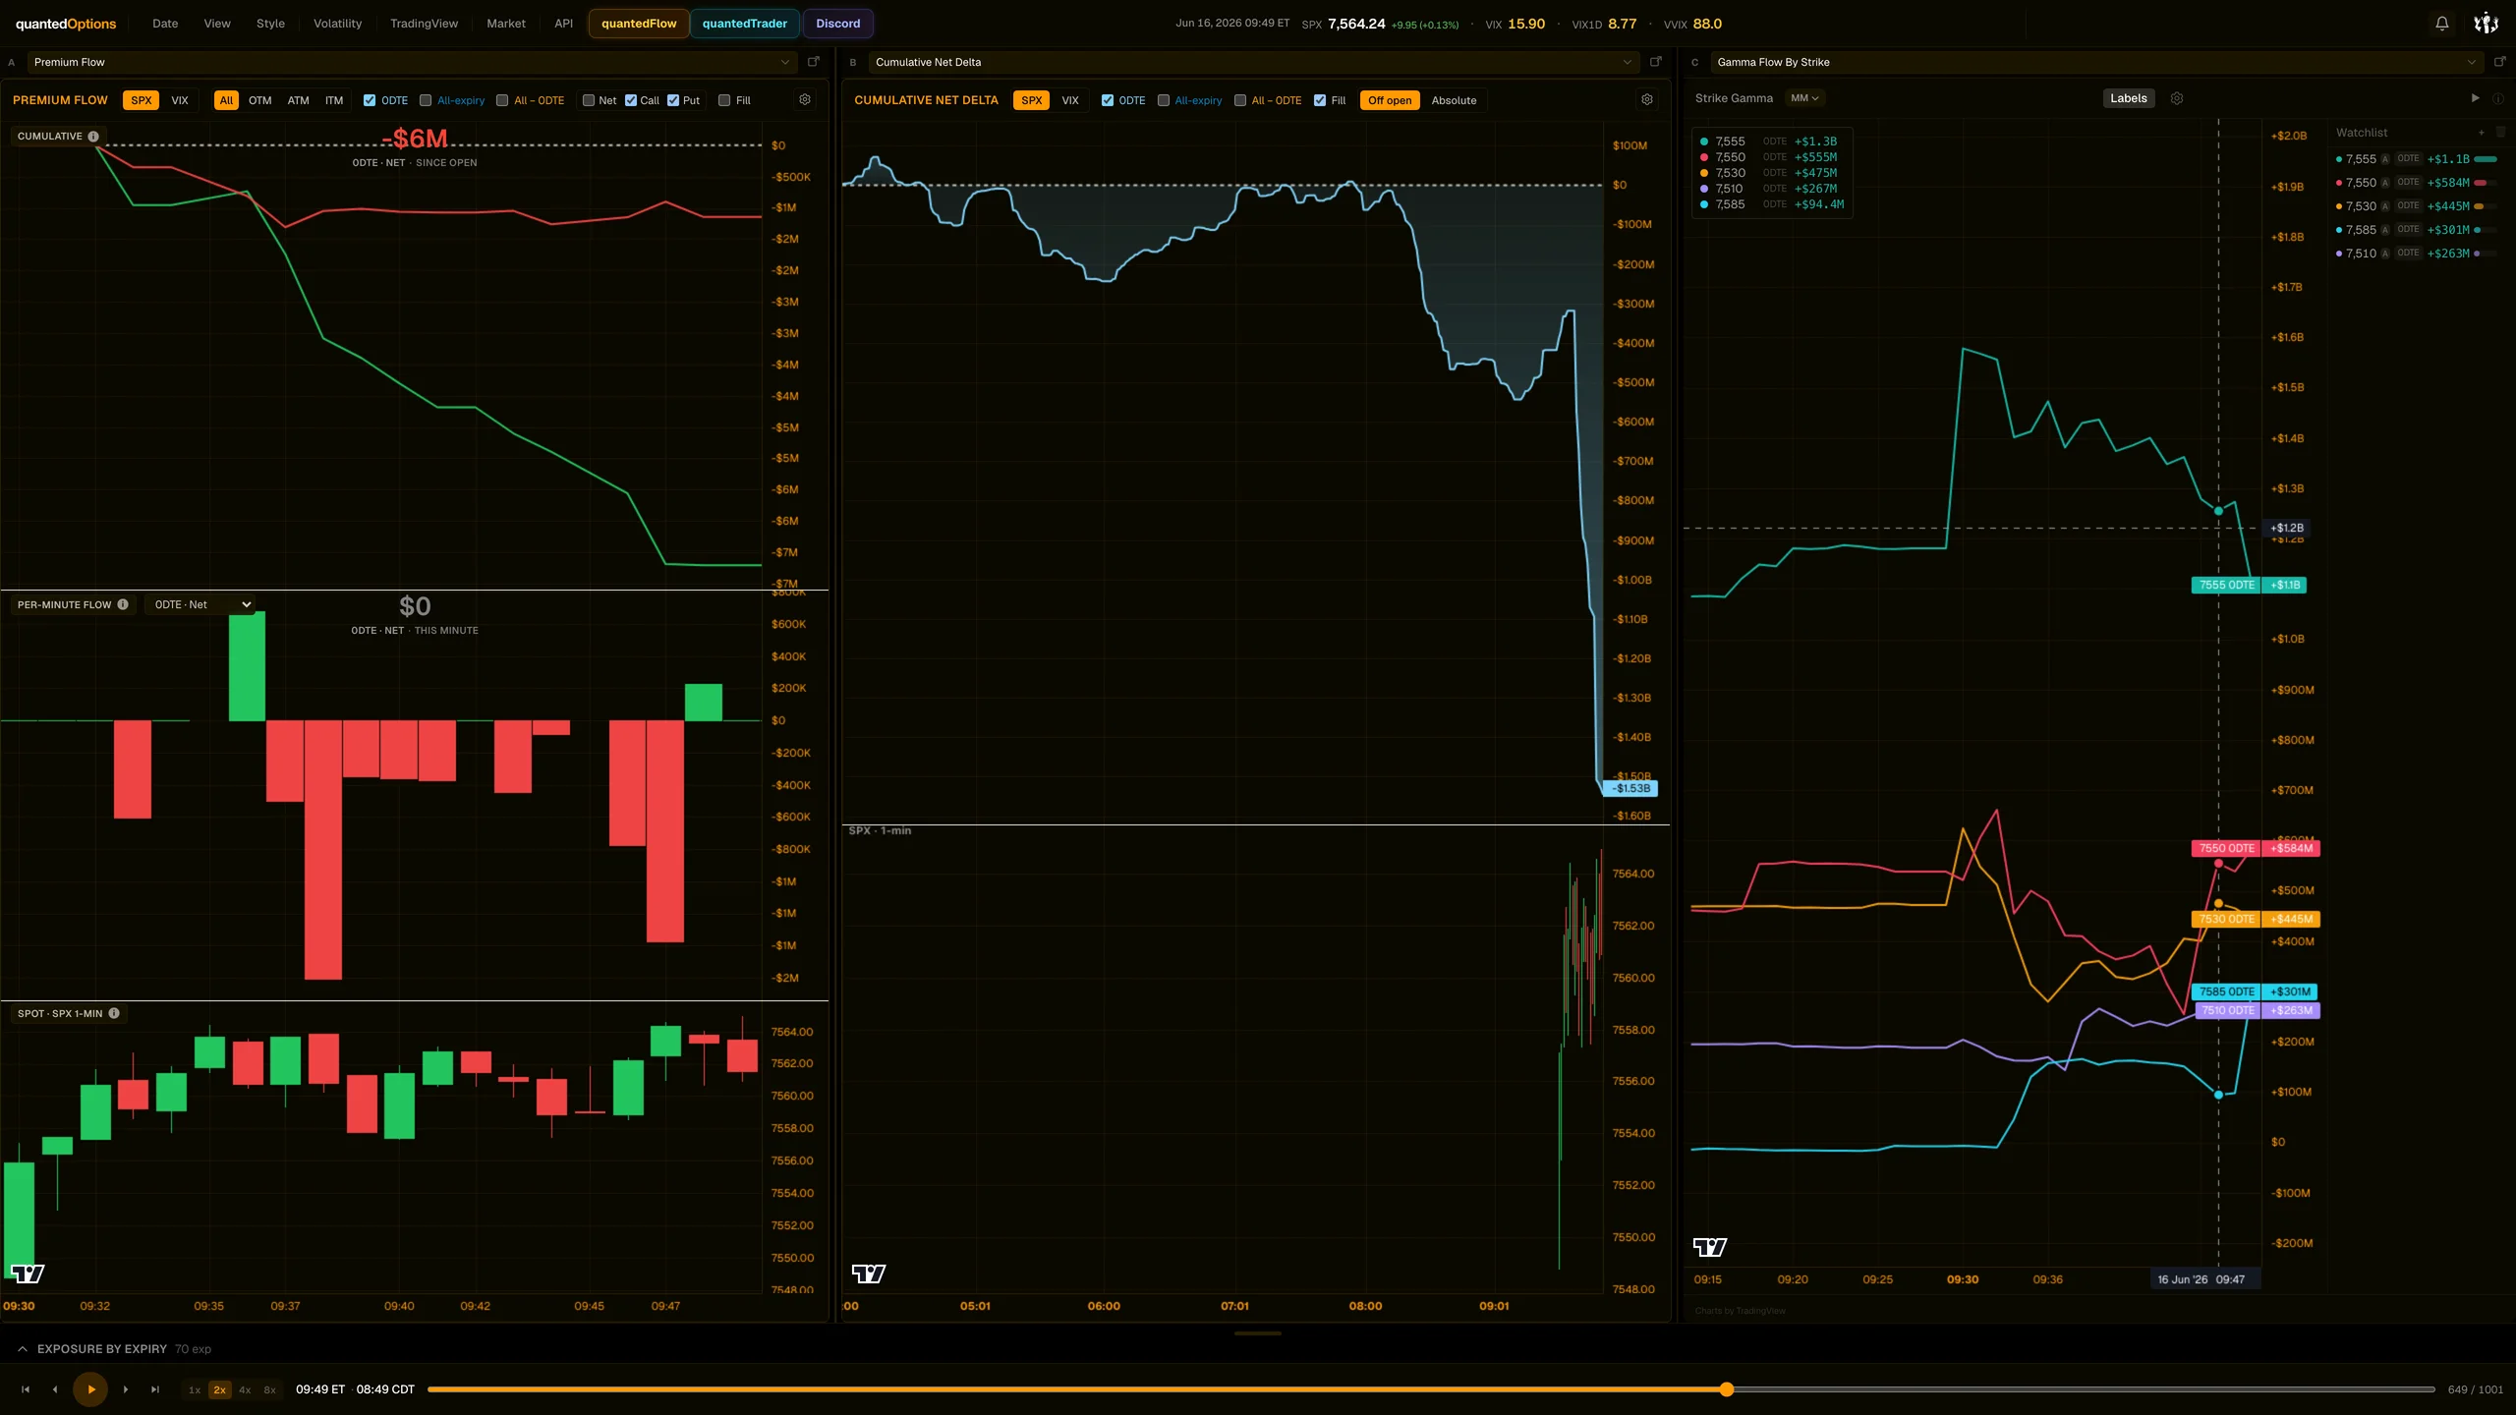Add a strike with the Watchlist plus
Screen dimensions: 2516x1415
tap(2482, 133)
